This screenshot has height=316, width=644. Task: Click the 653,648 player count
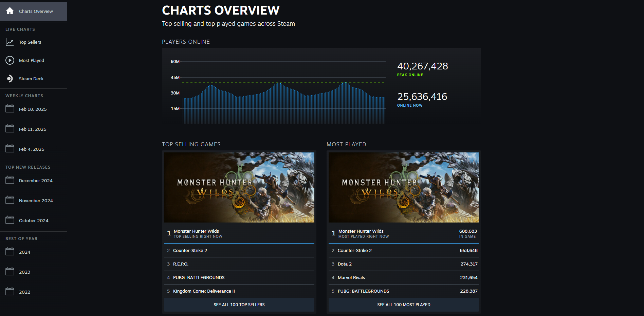tap(468, 251)
